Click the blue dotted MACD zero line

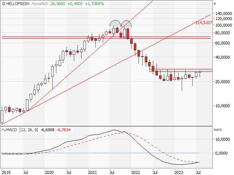[101, 153]
